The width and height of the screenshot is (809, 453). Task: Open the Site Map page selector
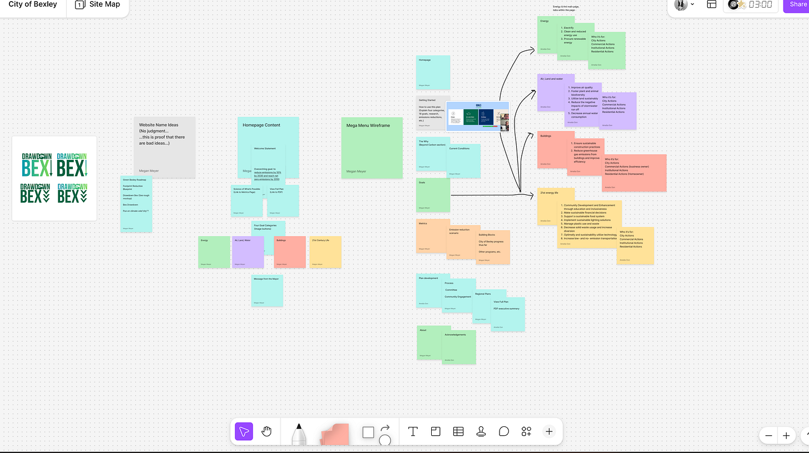(x=98, y=4)
